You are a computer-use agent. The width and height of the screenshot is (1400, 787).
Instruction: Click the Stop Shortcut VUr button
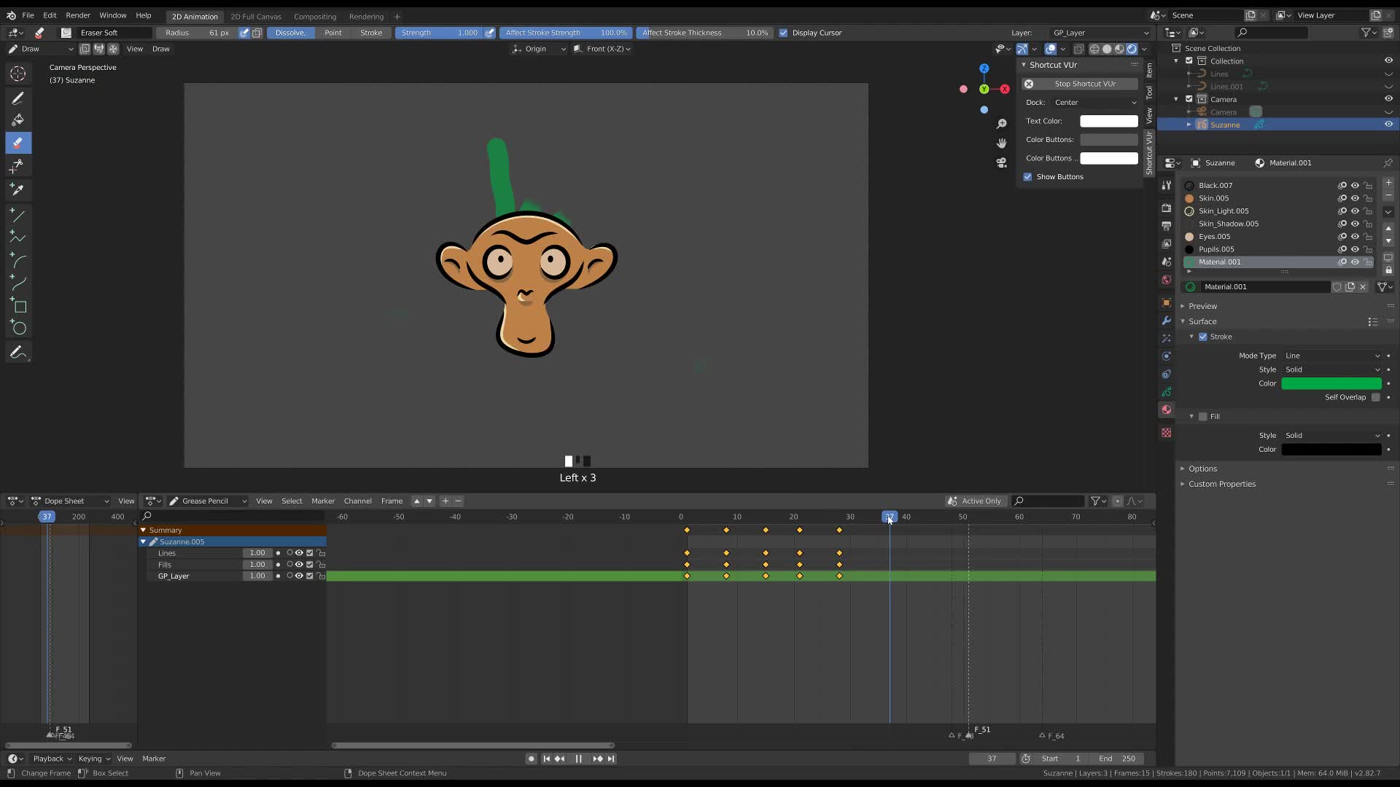pos(1080,84)
